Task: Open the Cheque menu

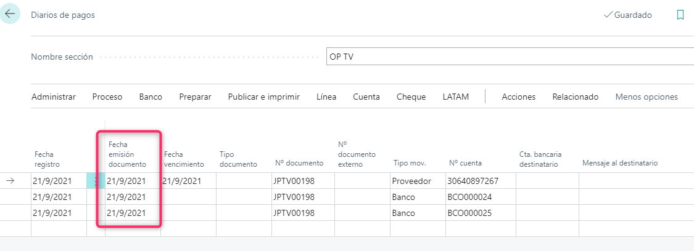Action: [x=411, y=97]
